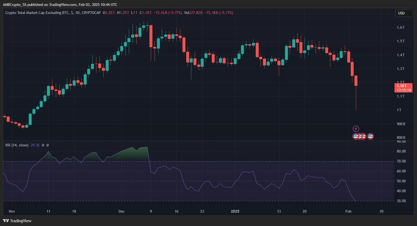Click the C1.18T close value
This screenshot has height=226, width=417.
pyautogui.click(x=146, y=13)
